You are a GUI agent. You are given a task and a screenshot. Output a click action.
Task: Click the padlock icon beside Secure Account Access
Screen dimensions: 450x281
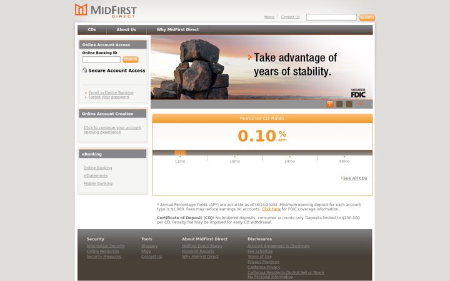(84, 70)
